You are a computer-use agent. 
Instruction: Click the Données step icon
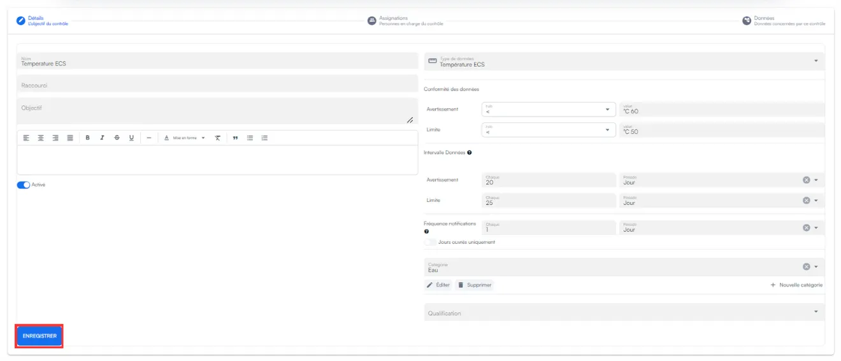(x=747, y=21)
